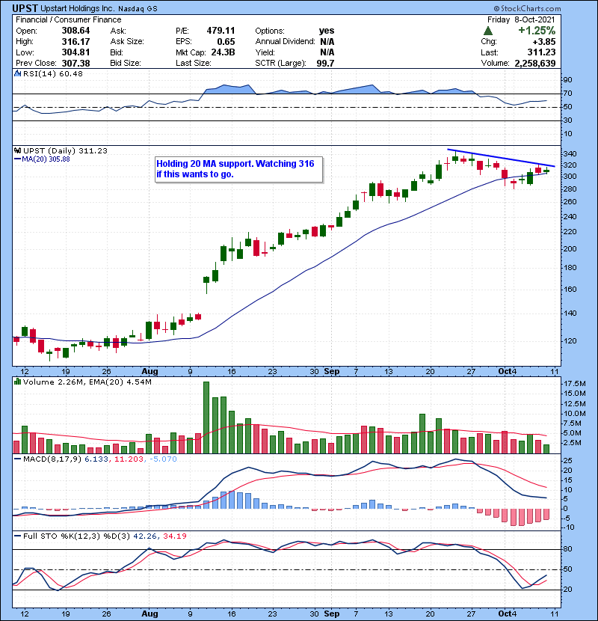Click the 70 level label on RSI axis
The width and height of the screenshot is (598, 621).
click(x=568, y=94)
